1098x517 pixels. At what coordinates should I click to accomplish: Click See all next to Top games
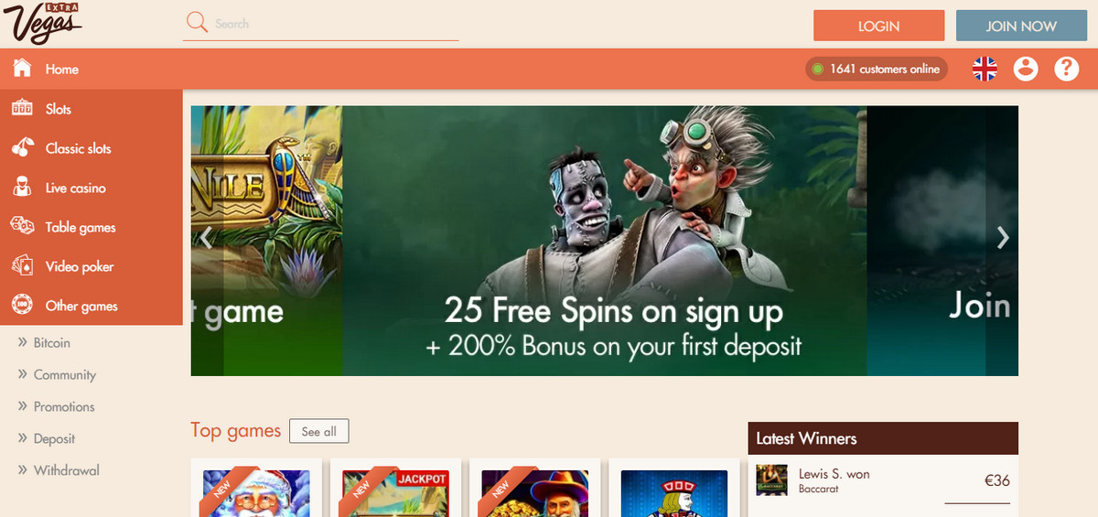318,431
